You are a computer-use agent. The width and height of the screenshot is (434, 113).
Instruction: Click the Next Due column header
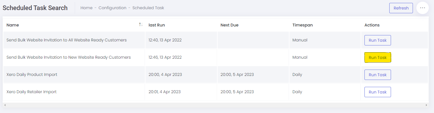(x=229, y=25)
